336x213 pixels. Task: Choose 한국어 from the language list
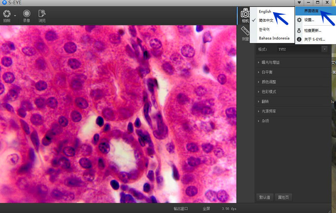click(x=265, y=29)
